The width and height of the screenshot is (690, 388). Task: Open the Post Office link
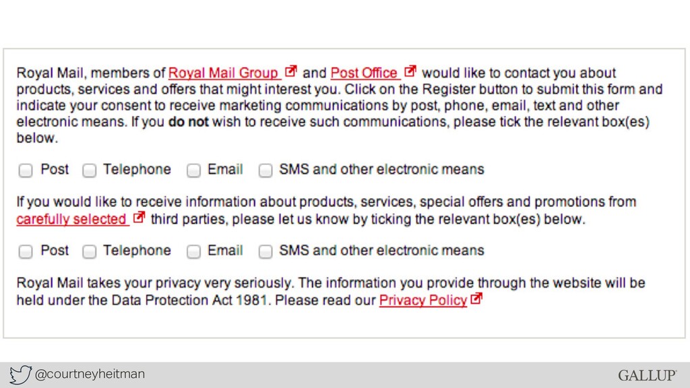364,73
